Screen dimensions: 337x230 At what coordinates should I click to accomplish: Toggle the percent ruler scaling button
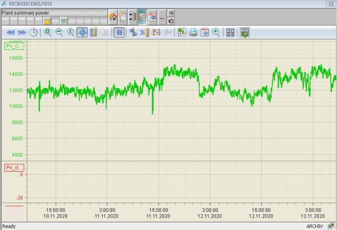click(144, 33)
